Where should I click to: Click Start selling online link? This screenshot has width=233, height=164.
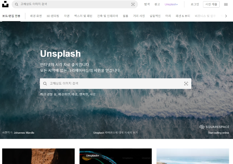[x=218, y=133]
